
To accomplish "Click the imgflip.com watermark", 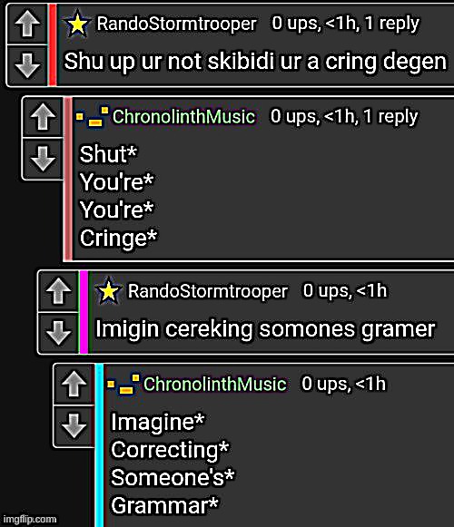I will [x=30, y=519].
